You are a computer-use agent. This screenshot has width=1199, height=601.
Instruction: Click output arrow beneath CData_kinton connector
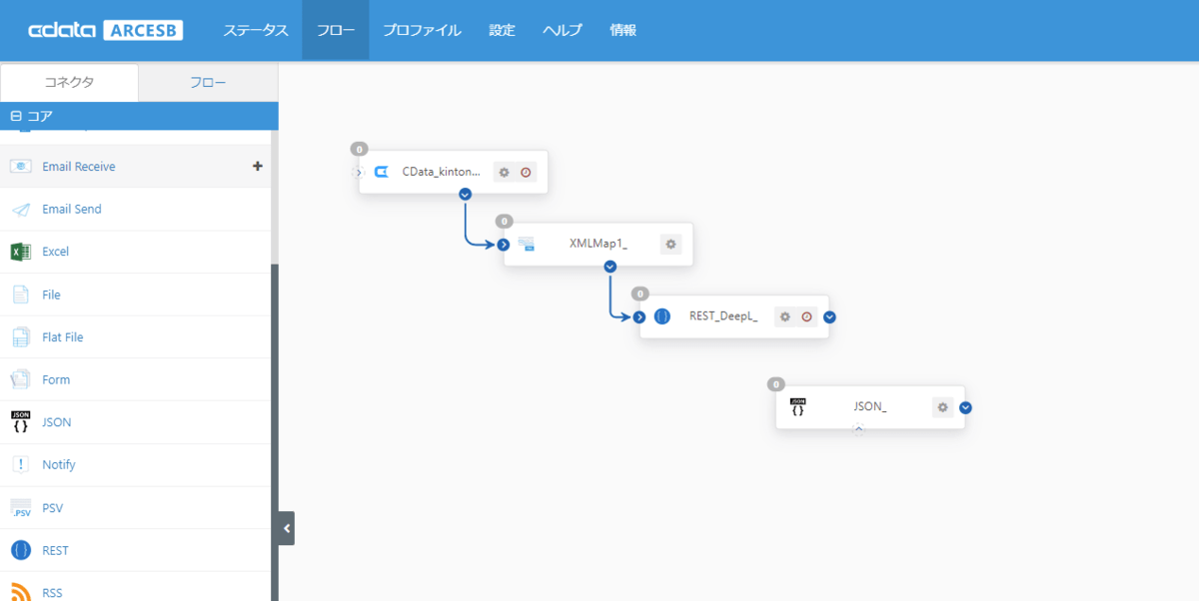point(465,194)
